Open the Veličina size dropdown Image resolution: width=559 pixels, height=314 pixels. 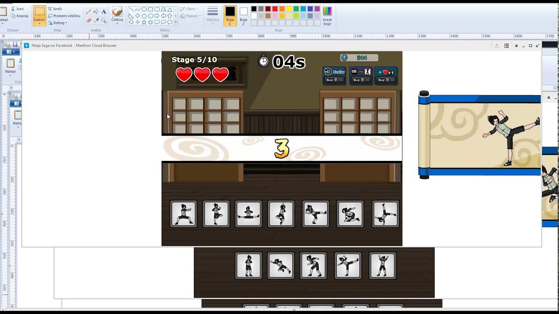(x=213, y=15)
